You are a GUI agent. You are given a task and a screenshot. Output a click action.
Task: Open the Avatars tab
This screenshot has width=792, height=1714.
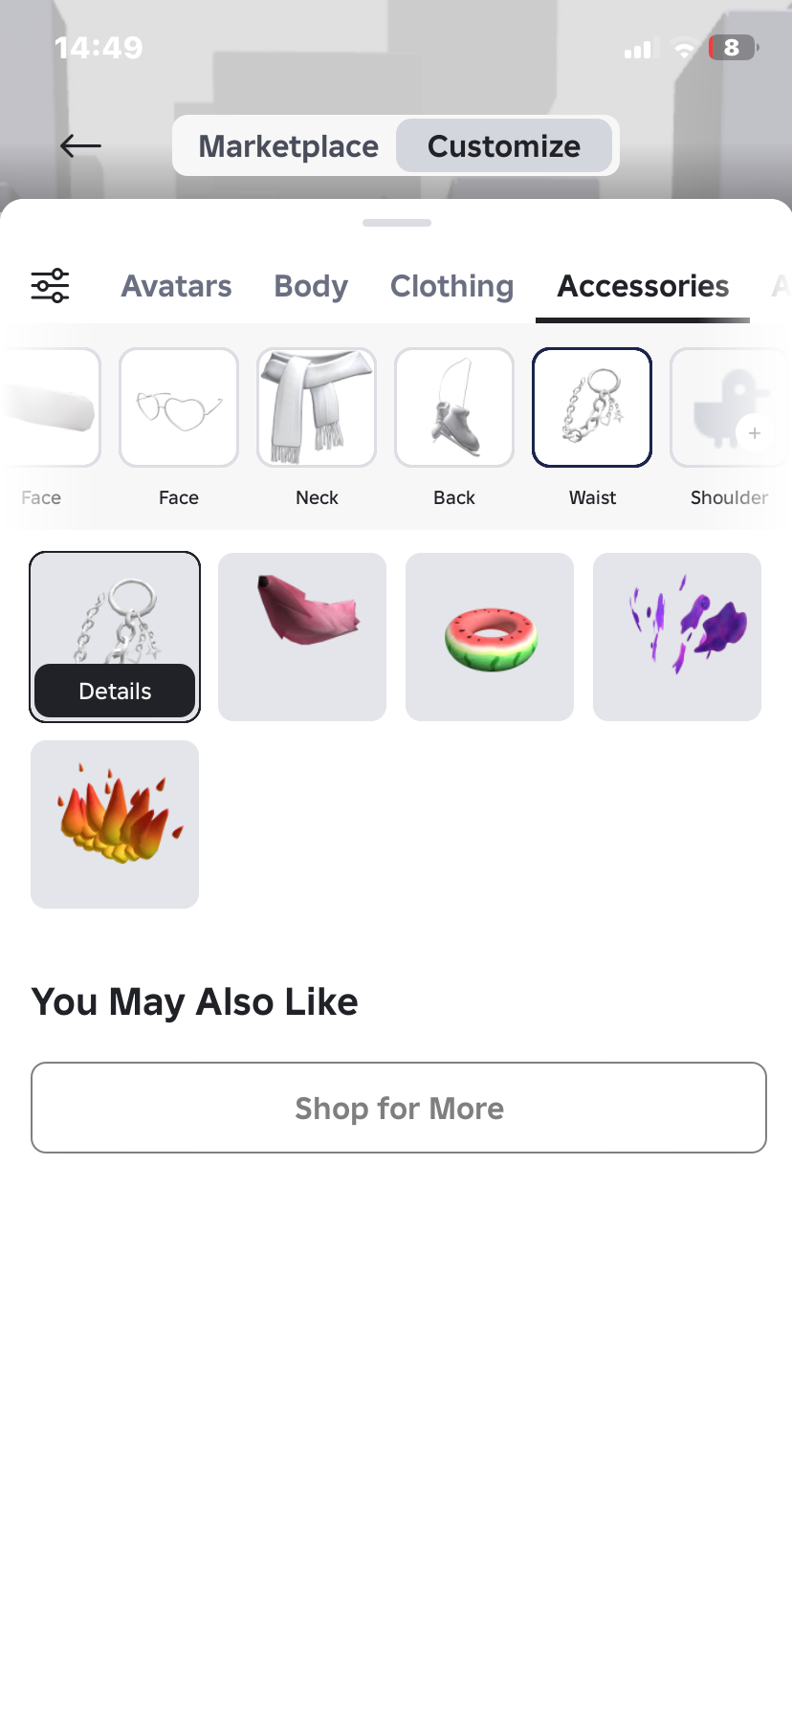pos(176,286)
